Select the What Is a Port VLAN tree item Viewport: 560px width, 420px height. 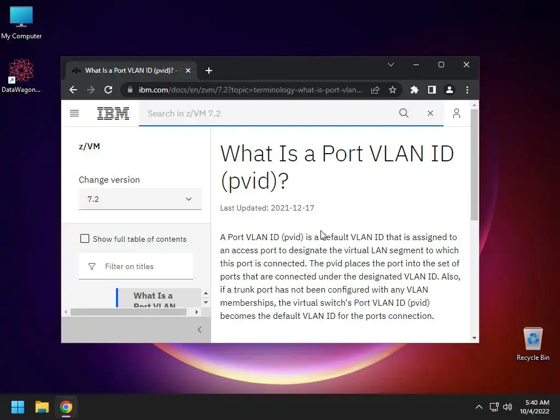159,298
